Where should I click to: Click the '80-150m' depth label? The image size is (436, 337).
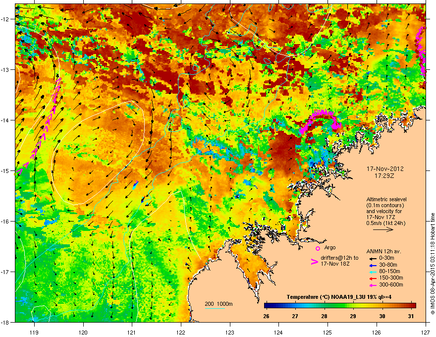pyautogui.click(x=389, y=272)
